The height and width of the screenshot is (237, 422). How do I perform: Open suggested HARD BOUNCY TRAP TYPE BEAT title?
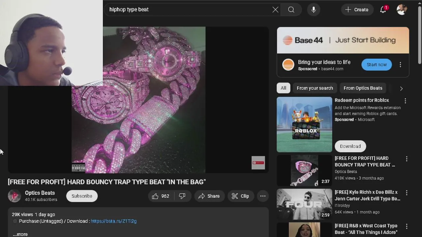pos(365,162)
